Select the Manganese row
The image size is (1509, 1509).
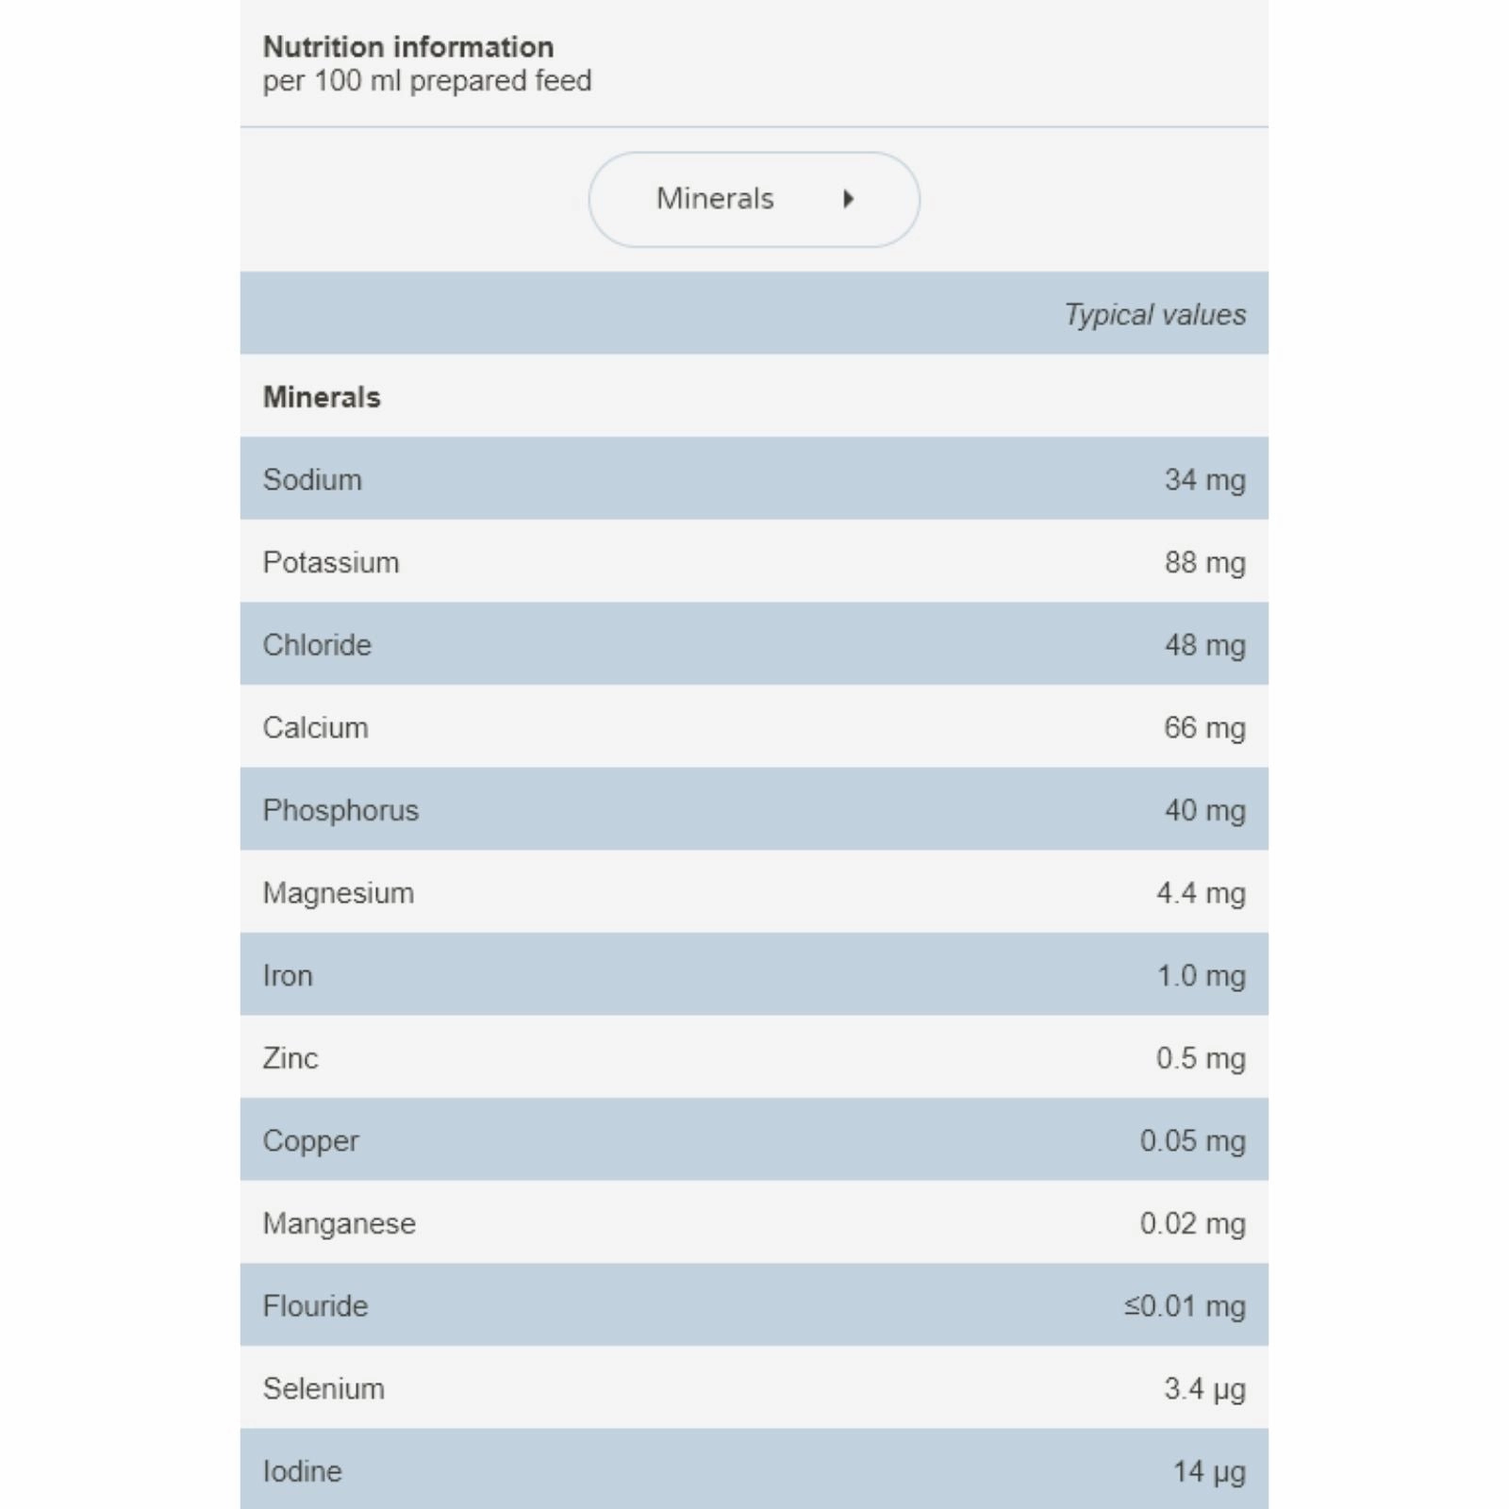click(754, 1222)
